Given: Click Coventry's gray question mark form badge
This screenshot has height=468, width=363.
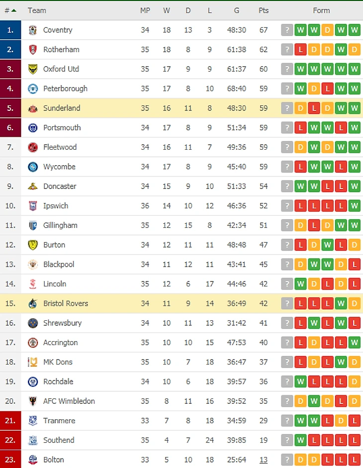Looking at the screenshot, I should click(x=287, y=30).
